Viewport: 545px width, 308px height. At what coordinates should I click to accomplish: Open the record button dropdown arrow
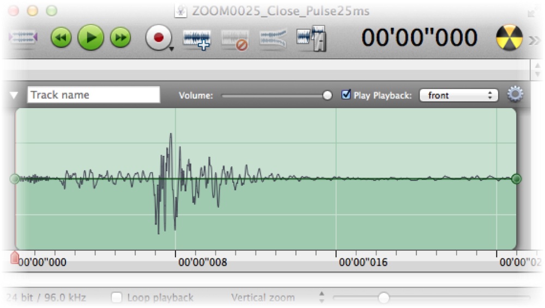(x=172, y=49)
